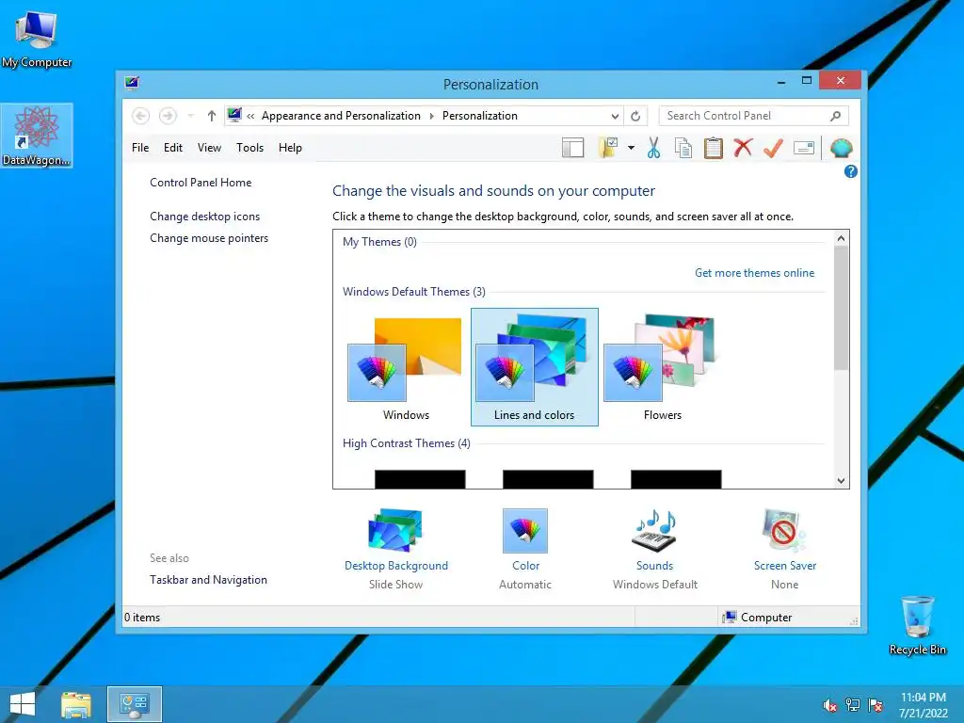Click the Classic Shell settings shell icon

tap(841, 148)
